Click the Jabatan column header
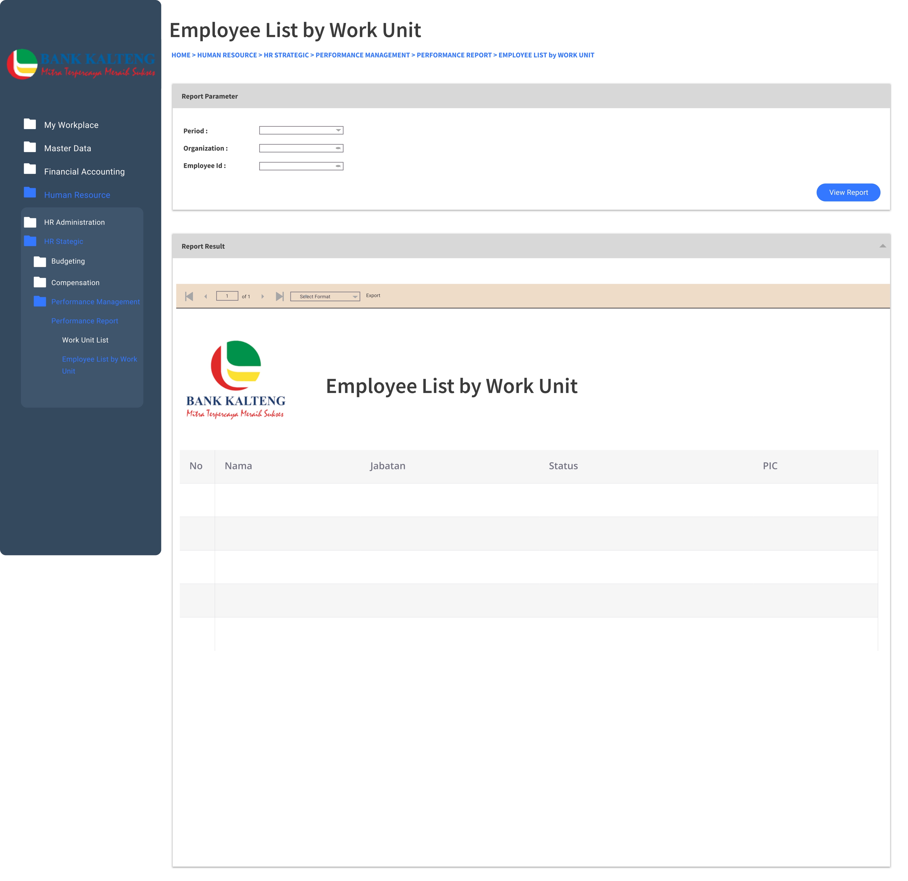Viewport: 908px width, 881px height. 387,466
